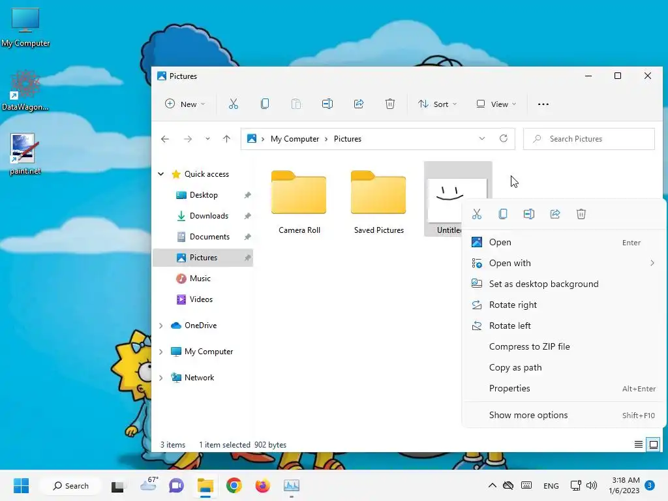The width and height of the screenshot is (668, 501).
Task: Switch to details list view icon
Action: pyautogui.click(x=638, y=445)
